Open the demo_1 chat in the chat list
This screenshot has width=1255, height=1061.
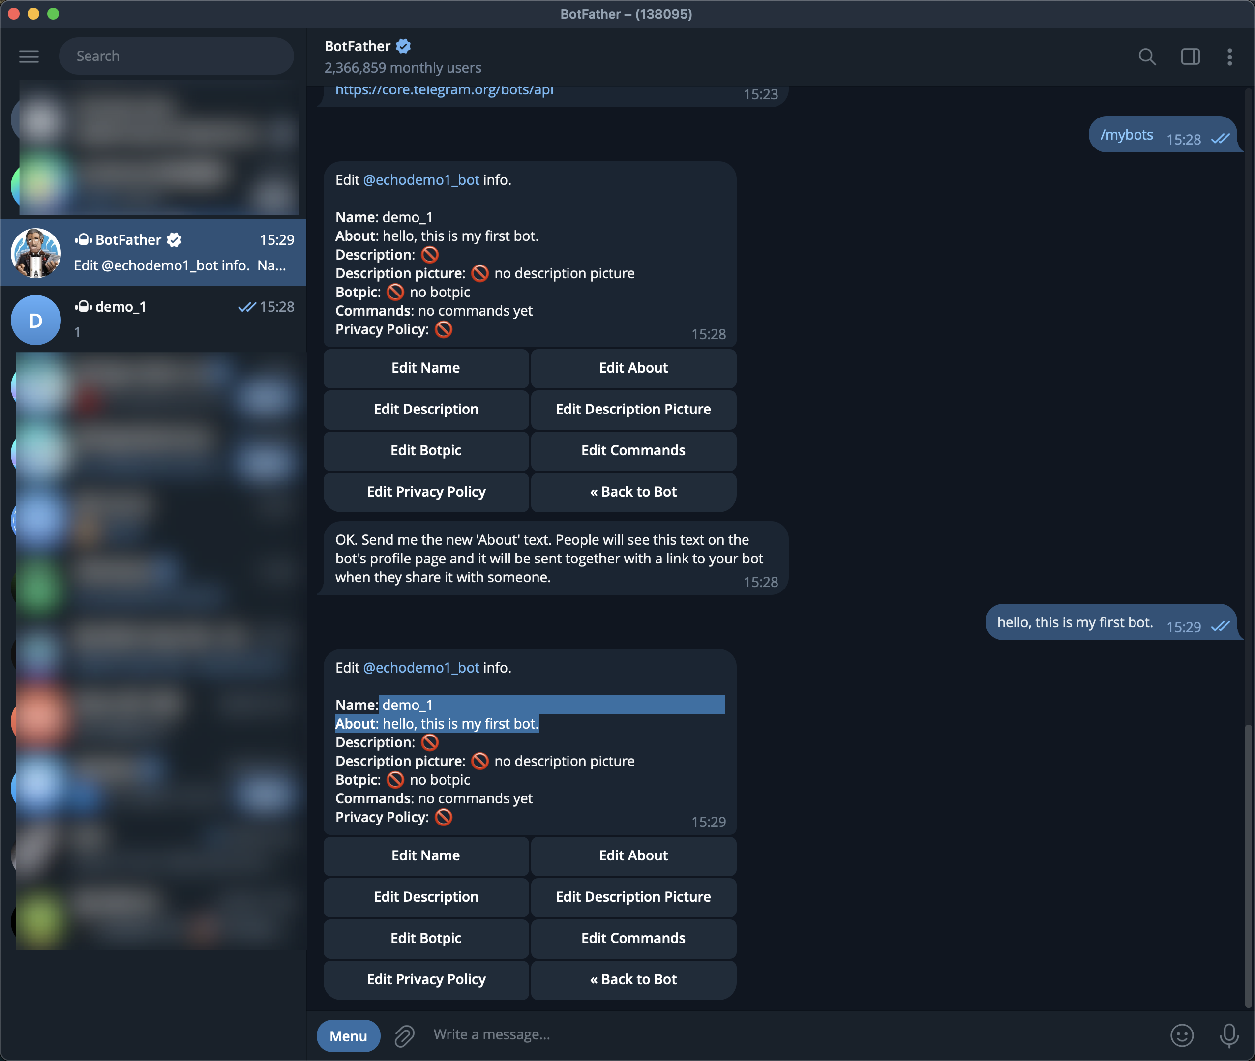153,320
